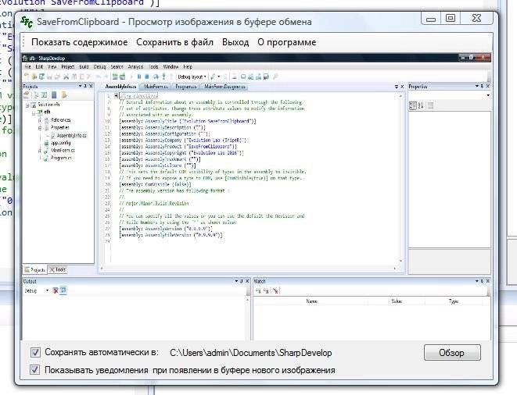Screen dimensions: 517x395
Task: Expand the References tree node
Action: 40,120
